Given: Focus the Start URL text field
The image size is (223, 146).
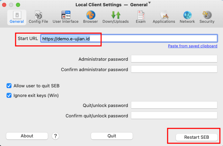Looking at the screenshot, I should 129,38.
